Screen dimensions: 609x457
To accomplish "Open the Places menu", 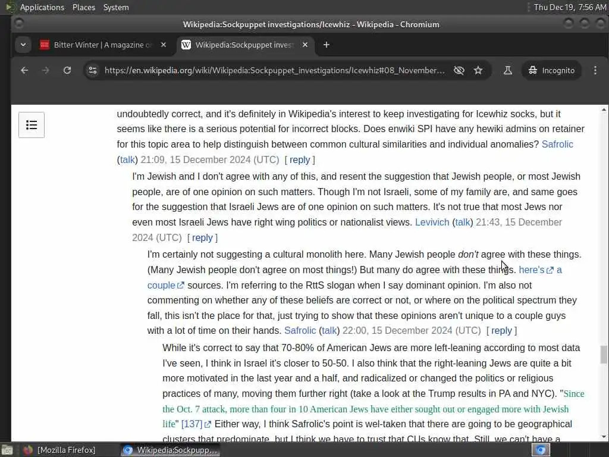I will click(x=83, y=7).
